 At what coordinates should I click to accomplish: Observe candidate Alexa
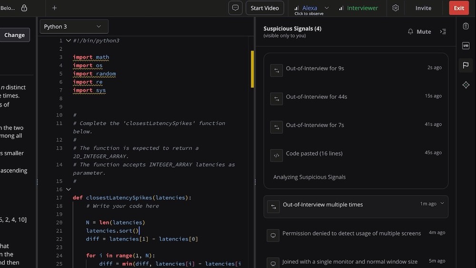coord(309,8)
